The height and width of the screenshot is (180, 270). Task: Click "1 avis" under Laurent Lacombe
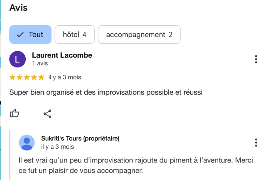(40, 64)
